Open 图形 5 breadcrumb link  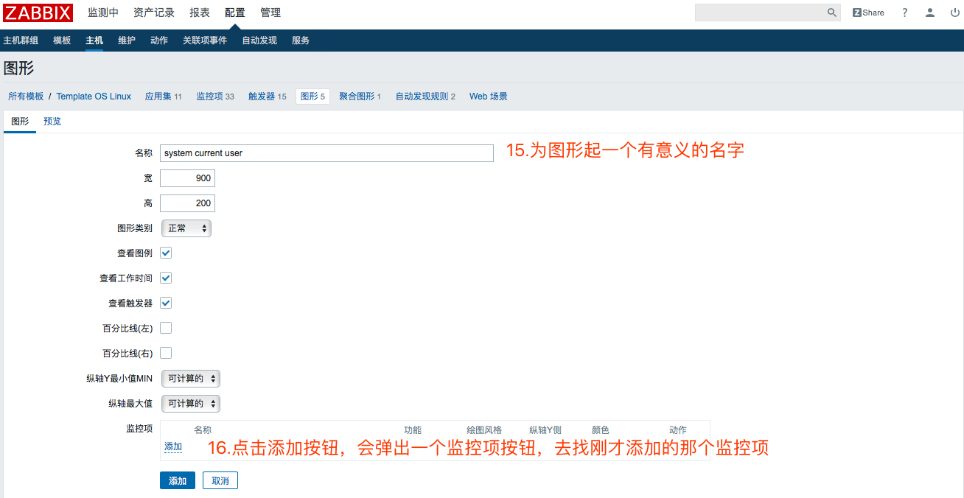click(x=312, y=97)
